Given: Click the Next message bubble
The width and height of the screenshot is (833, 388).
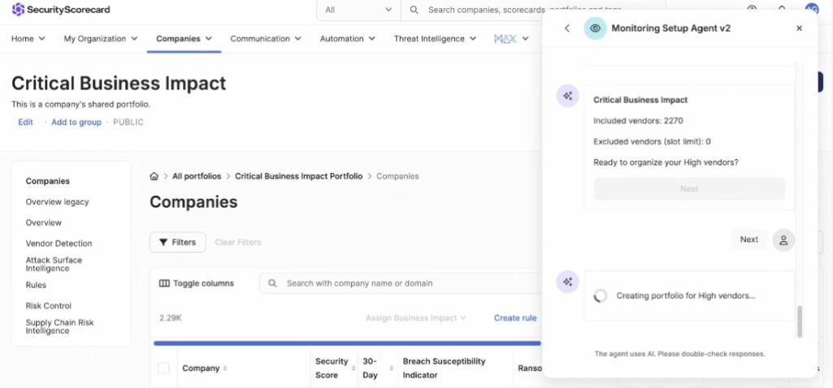Looking at the screenshot, I should coord(749,239).
